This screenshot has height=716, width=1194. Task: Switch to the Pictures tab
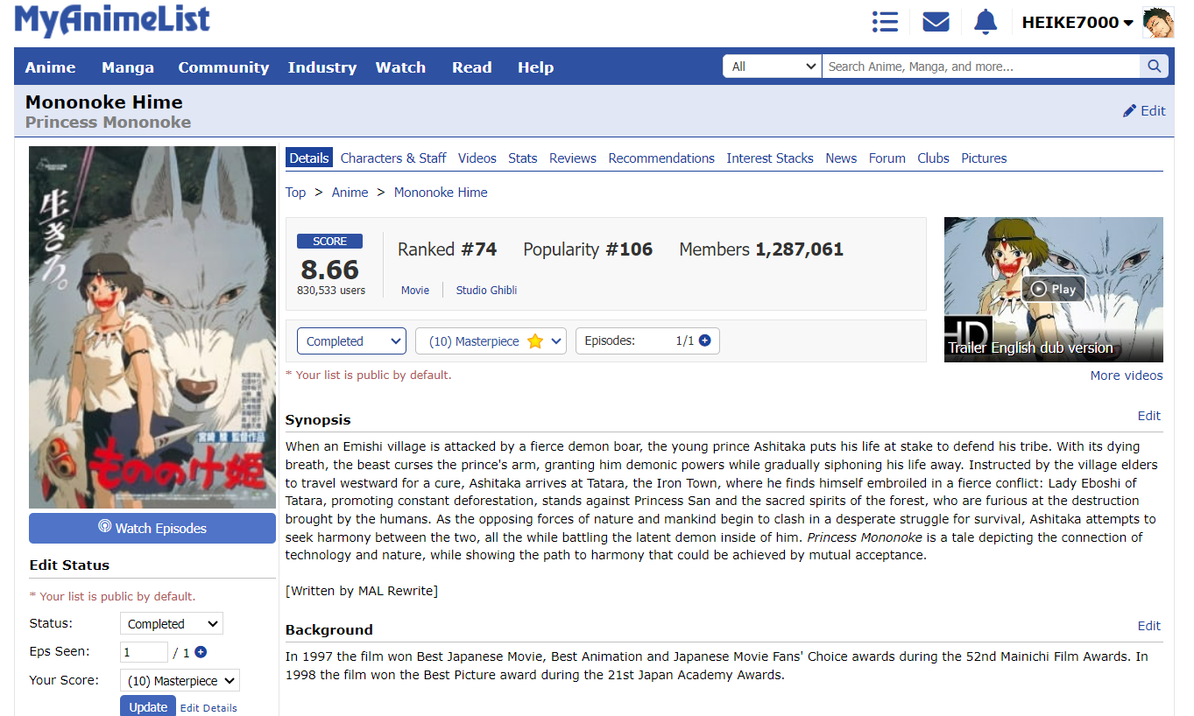click(984, 158)
